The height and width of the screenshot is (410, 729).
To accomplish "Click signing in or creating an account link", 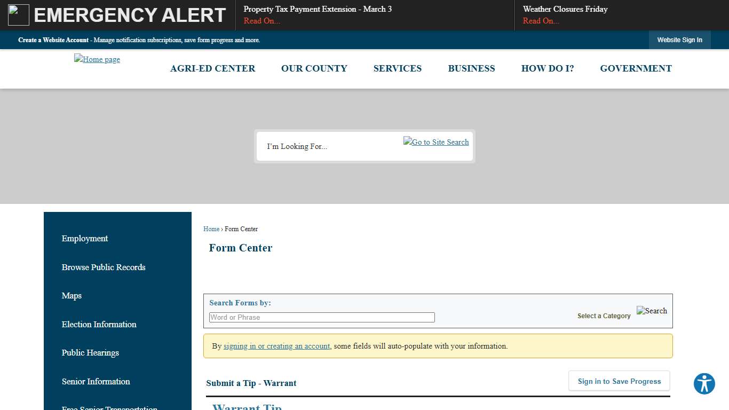I will pyautogui.click(x=276, y=346).
